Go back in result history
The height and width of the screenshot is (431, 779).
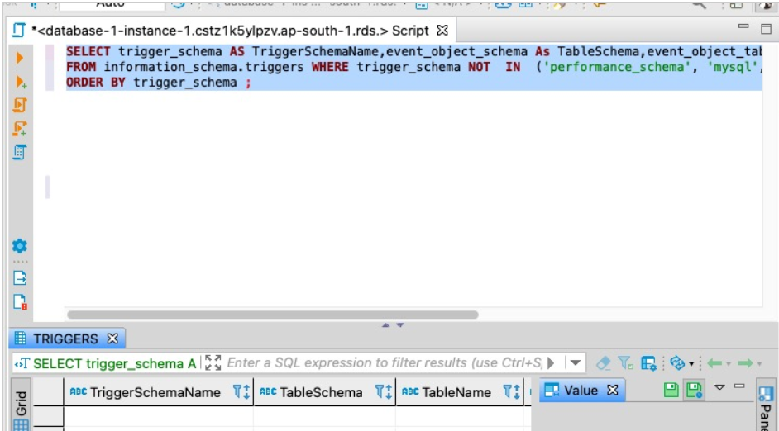click(x=714, y=363)
